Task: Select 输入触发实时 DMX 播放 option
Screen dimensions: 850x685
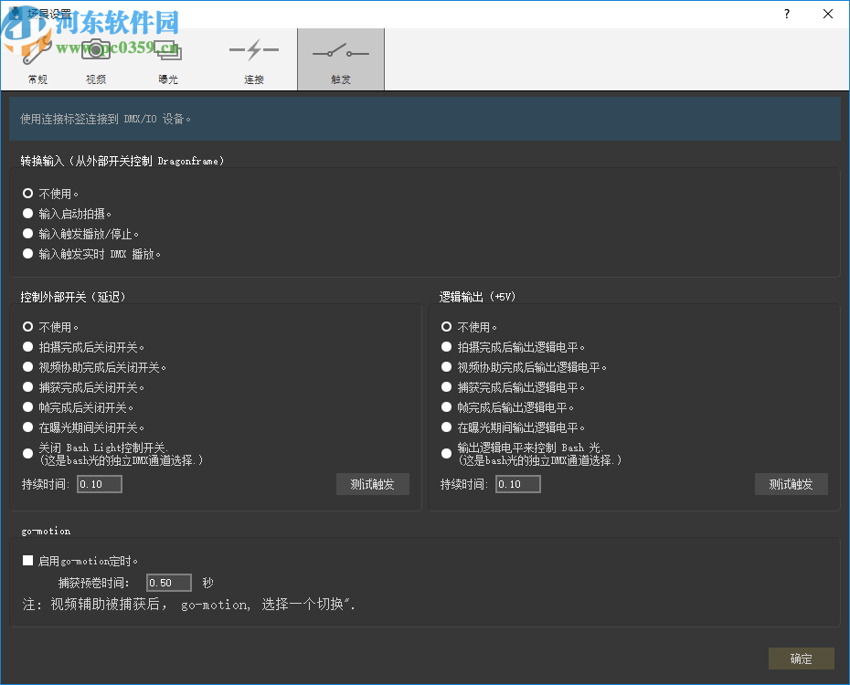Action: pyautogui.click(x=27, y=253)
